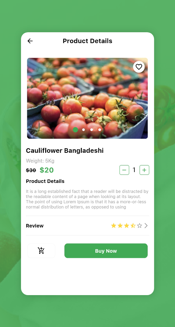
Task: Switch to the third carousel dot
Action: point(91,130)
